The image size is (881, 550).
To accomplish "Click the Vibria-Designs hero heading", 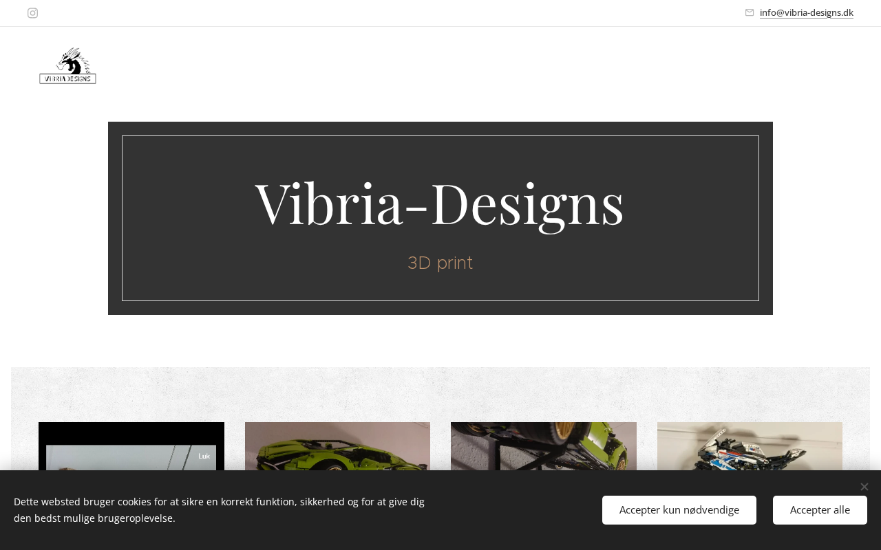I will pos(440,203).
